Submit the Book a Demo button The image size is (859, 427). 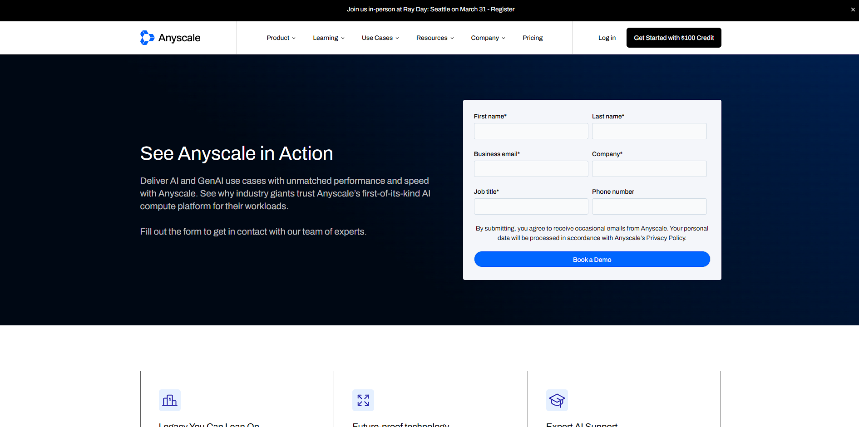point(592,259)
